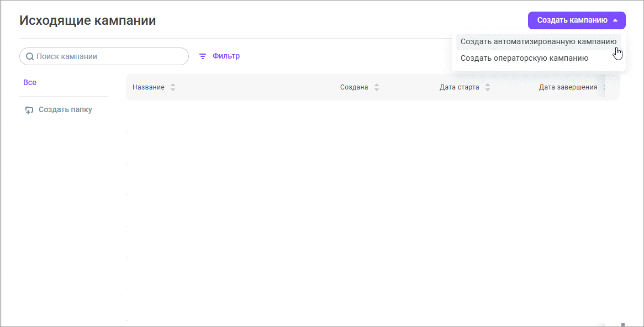This screenshot has width=644, height=327.
Task: Choose 'Создать автоматизированную кампанию' from the menu
Action: pos(538,41)
